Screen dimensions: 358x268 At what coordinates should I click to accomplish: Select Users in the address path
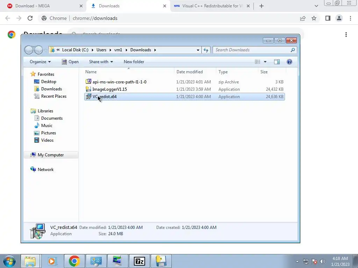pos(101,50)
